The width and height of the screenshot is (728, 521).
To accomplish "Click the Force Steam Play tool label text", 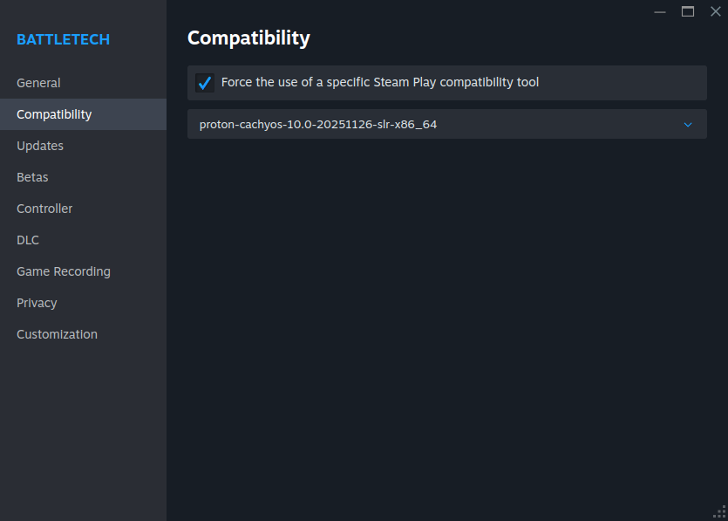I will pyautogui.click(x=380, y=82).
